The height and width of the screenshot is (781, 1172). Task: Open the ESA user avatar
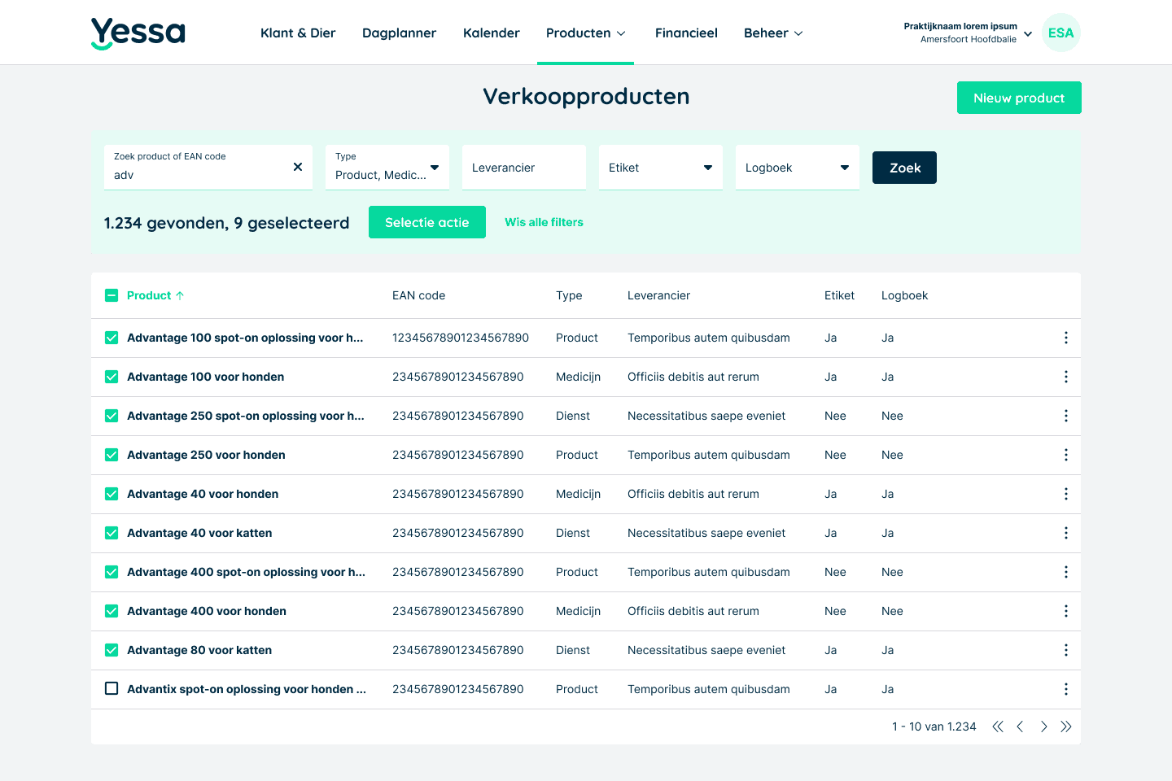click(x=1060, y=33)
